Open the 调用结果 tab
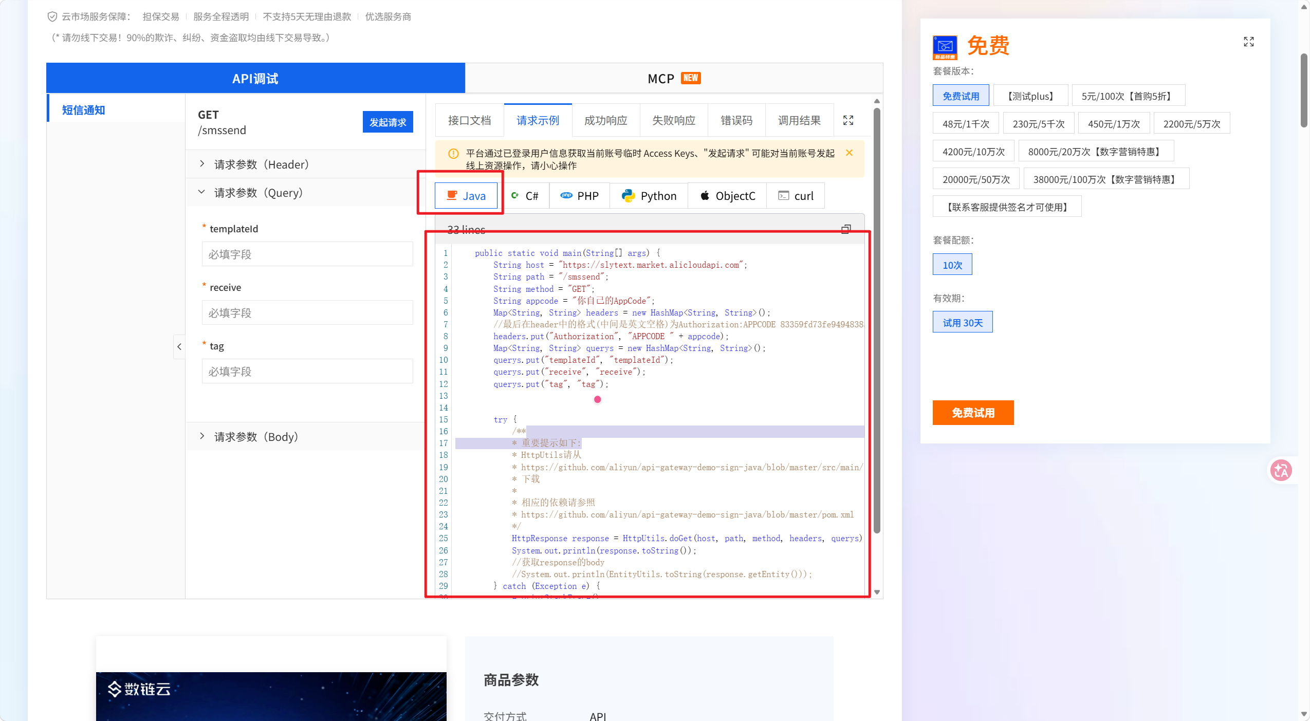Viewport: 1310px width, 721px height. (x=799, y=120)
